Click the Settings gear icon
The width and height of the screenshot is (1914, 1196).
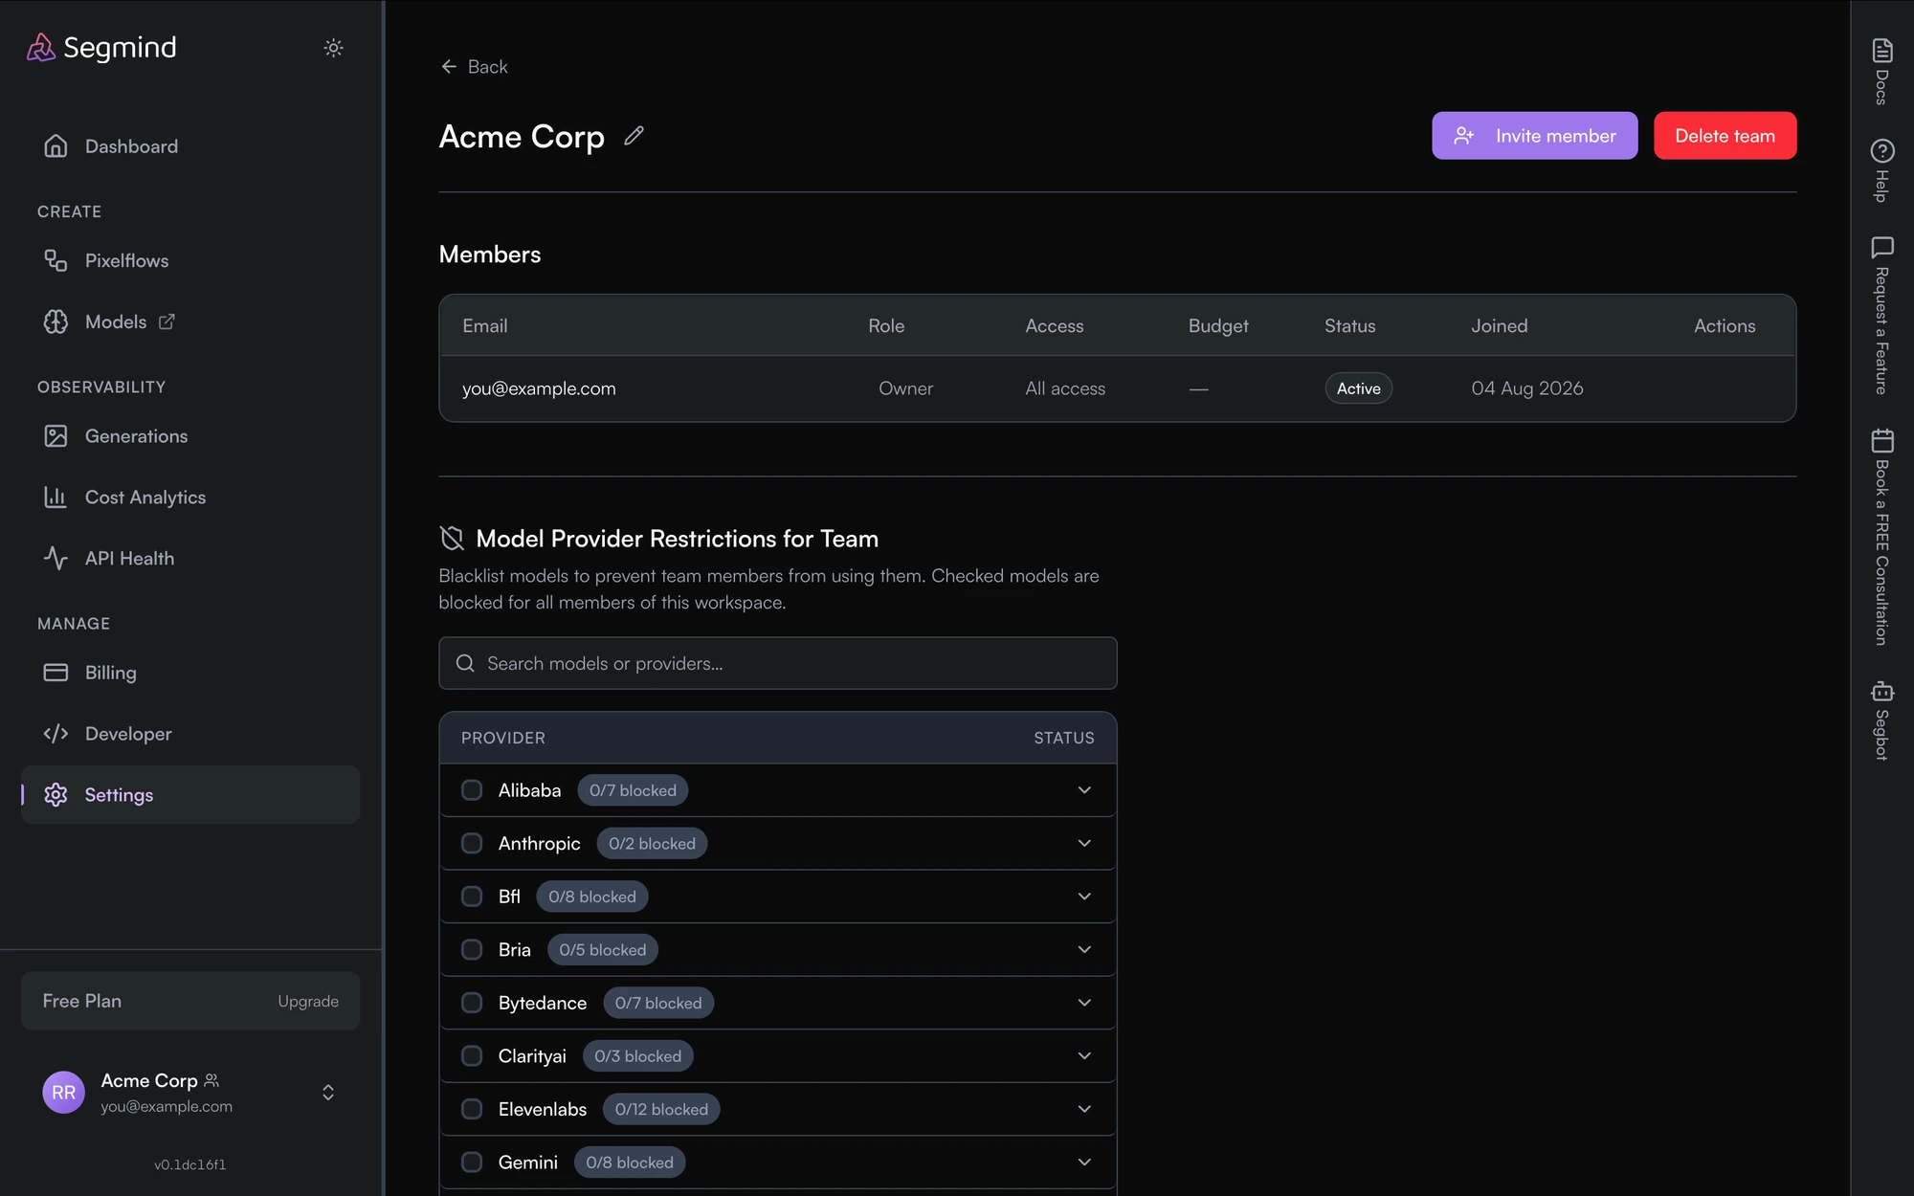click(56, 795)
